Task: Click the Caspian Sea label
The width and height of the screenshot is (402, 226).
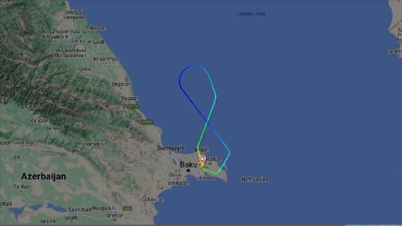Action: pos(250,13)
